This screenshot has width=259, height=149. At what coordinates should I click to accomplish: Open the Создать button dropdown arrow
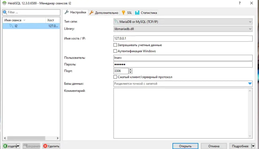click(18, 146)
